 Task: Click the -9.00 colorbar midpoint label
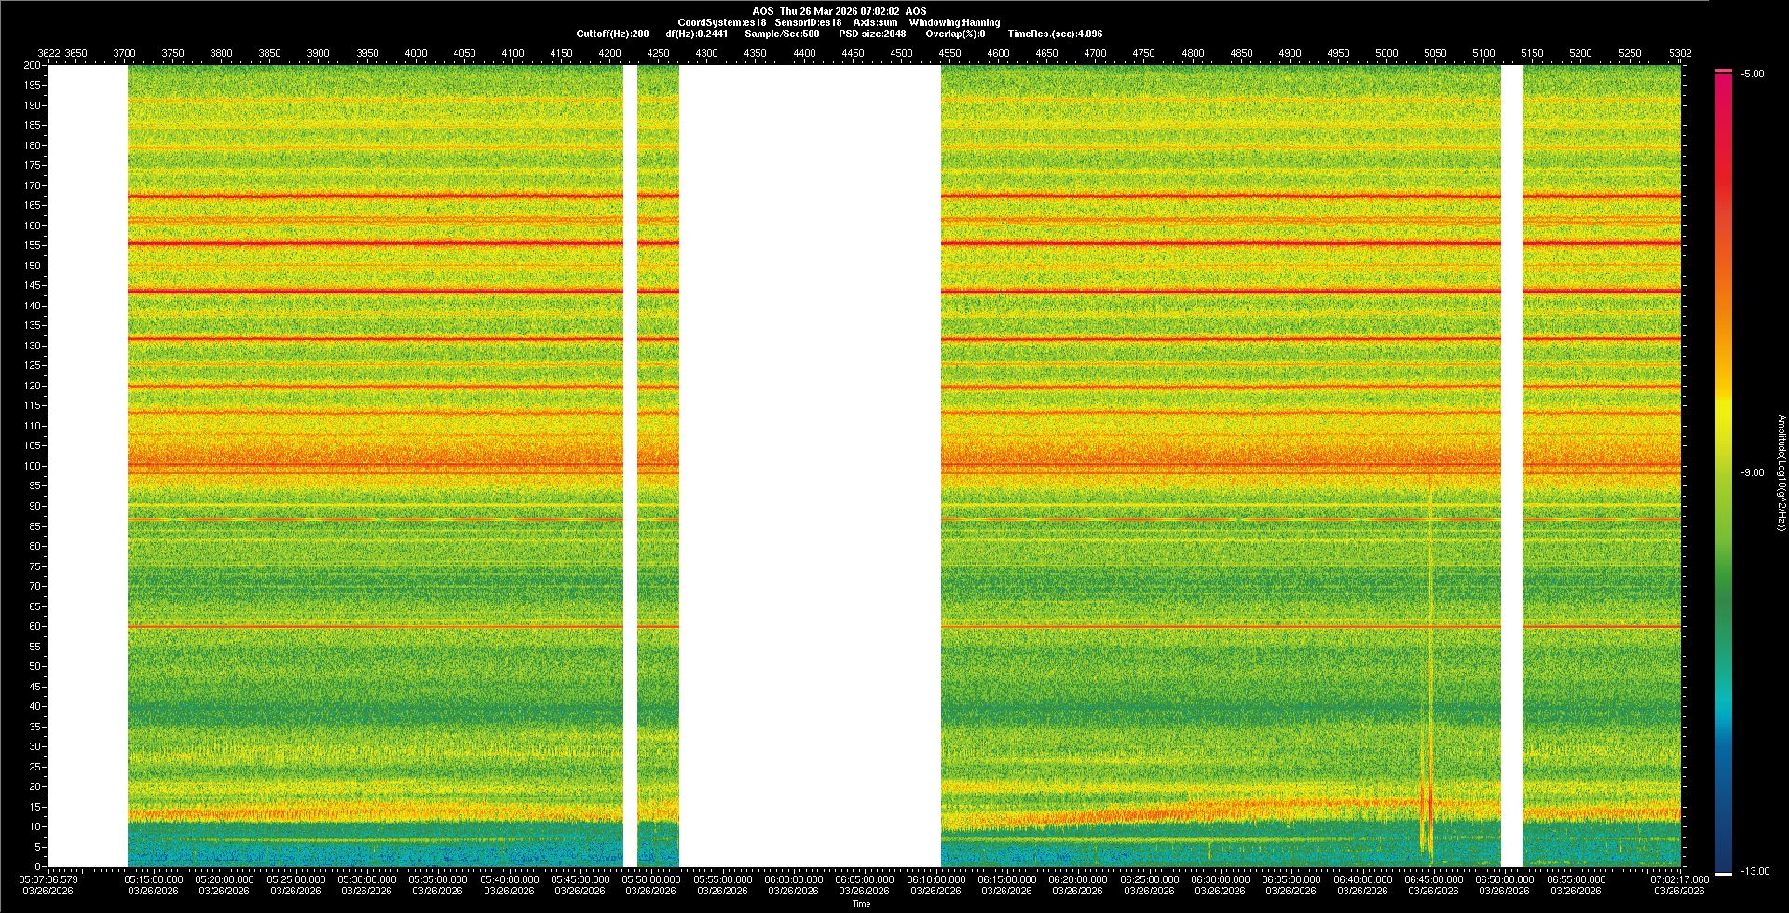point(1753,473)
